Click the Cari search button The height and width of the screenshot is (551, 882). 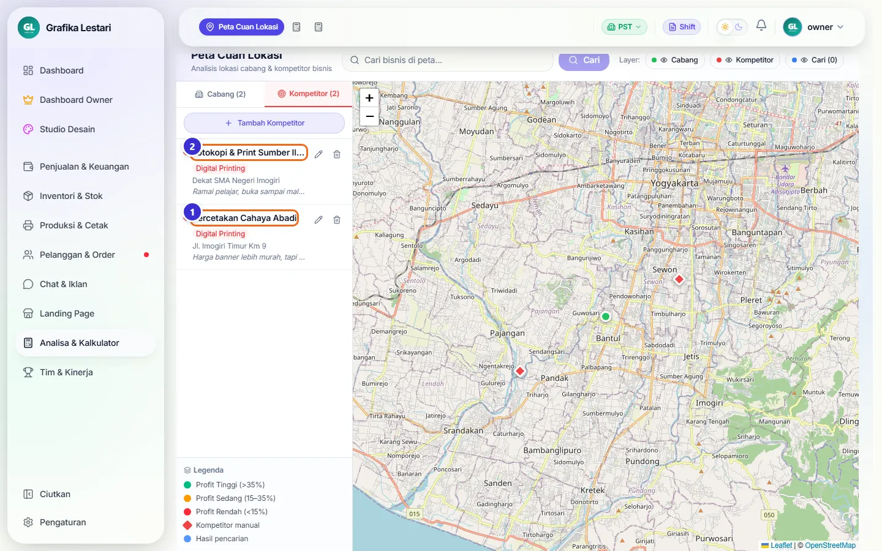(584, 60)
